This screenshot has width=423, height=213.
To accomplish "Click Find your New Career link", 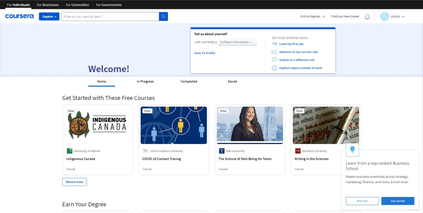I will click(345, 16).
